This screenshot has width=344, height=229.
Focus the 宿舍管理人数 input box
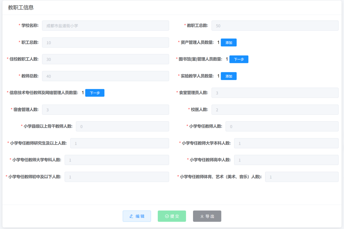coord(105,110)
